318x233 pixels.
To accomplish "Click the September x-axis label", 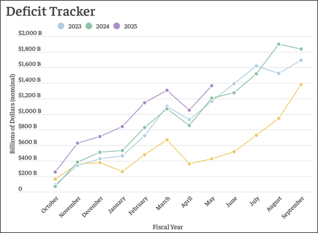I will (293, 208).
